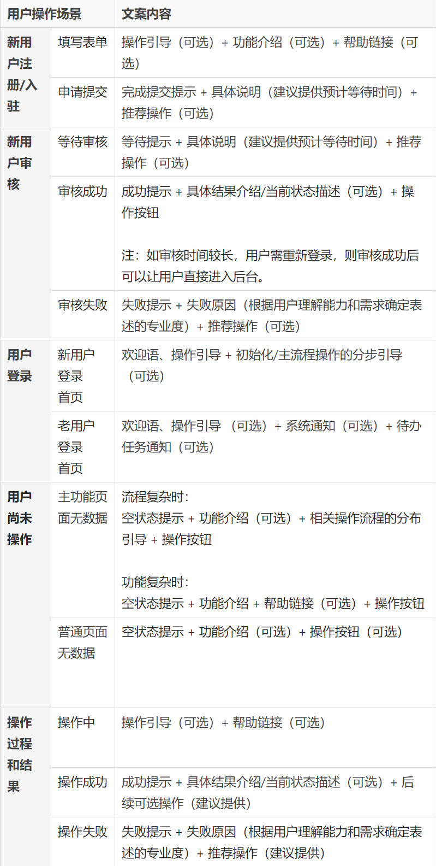This screenshot has height=866, width=436.
Task: Select the 申请提交 scenario cell
Action: click(82, 92)
